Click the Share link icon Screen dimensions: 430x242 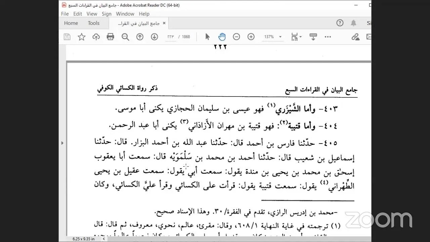coord(355,37)
